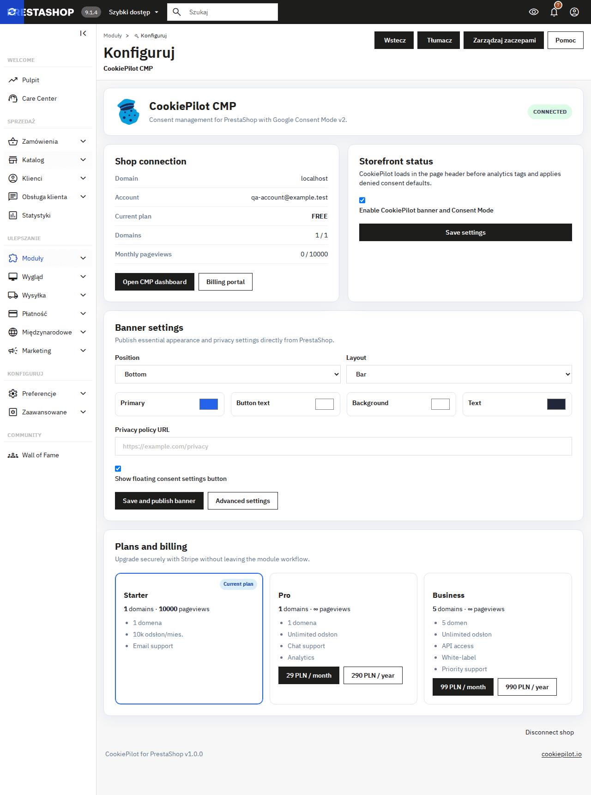591x795 pixels.
Task: Click Zamówienia basket icon
Action: coord(13,141)
